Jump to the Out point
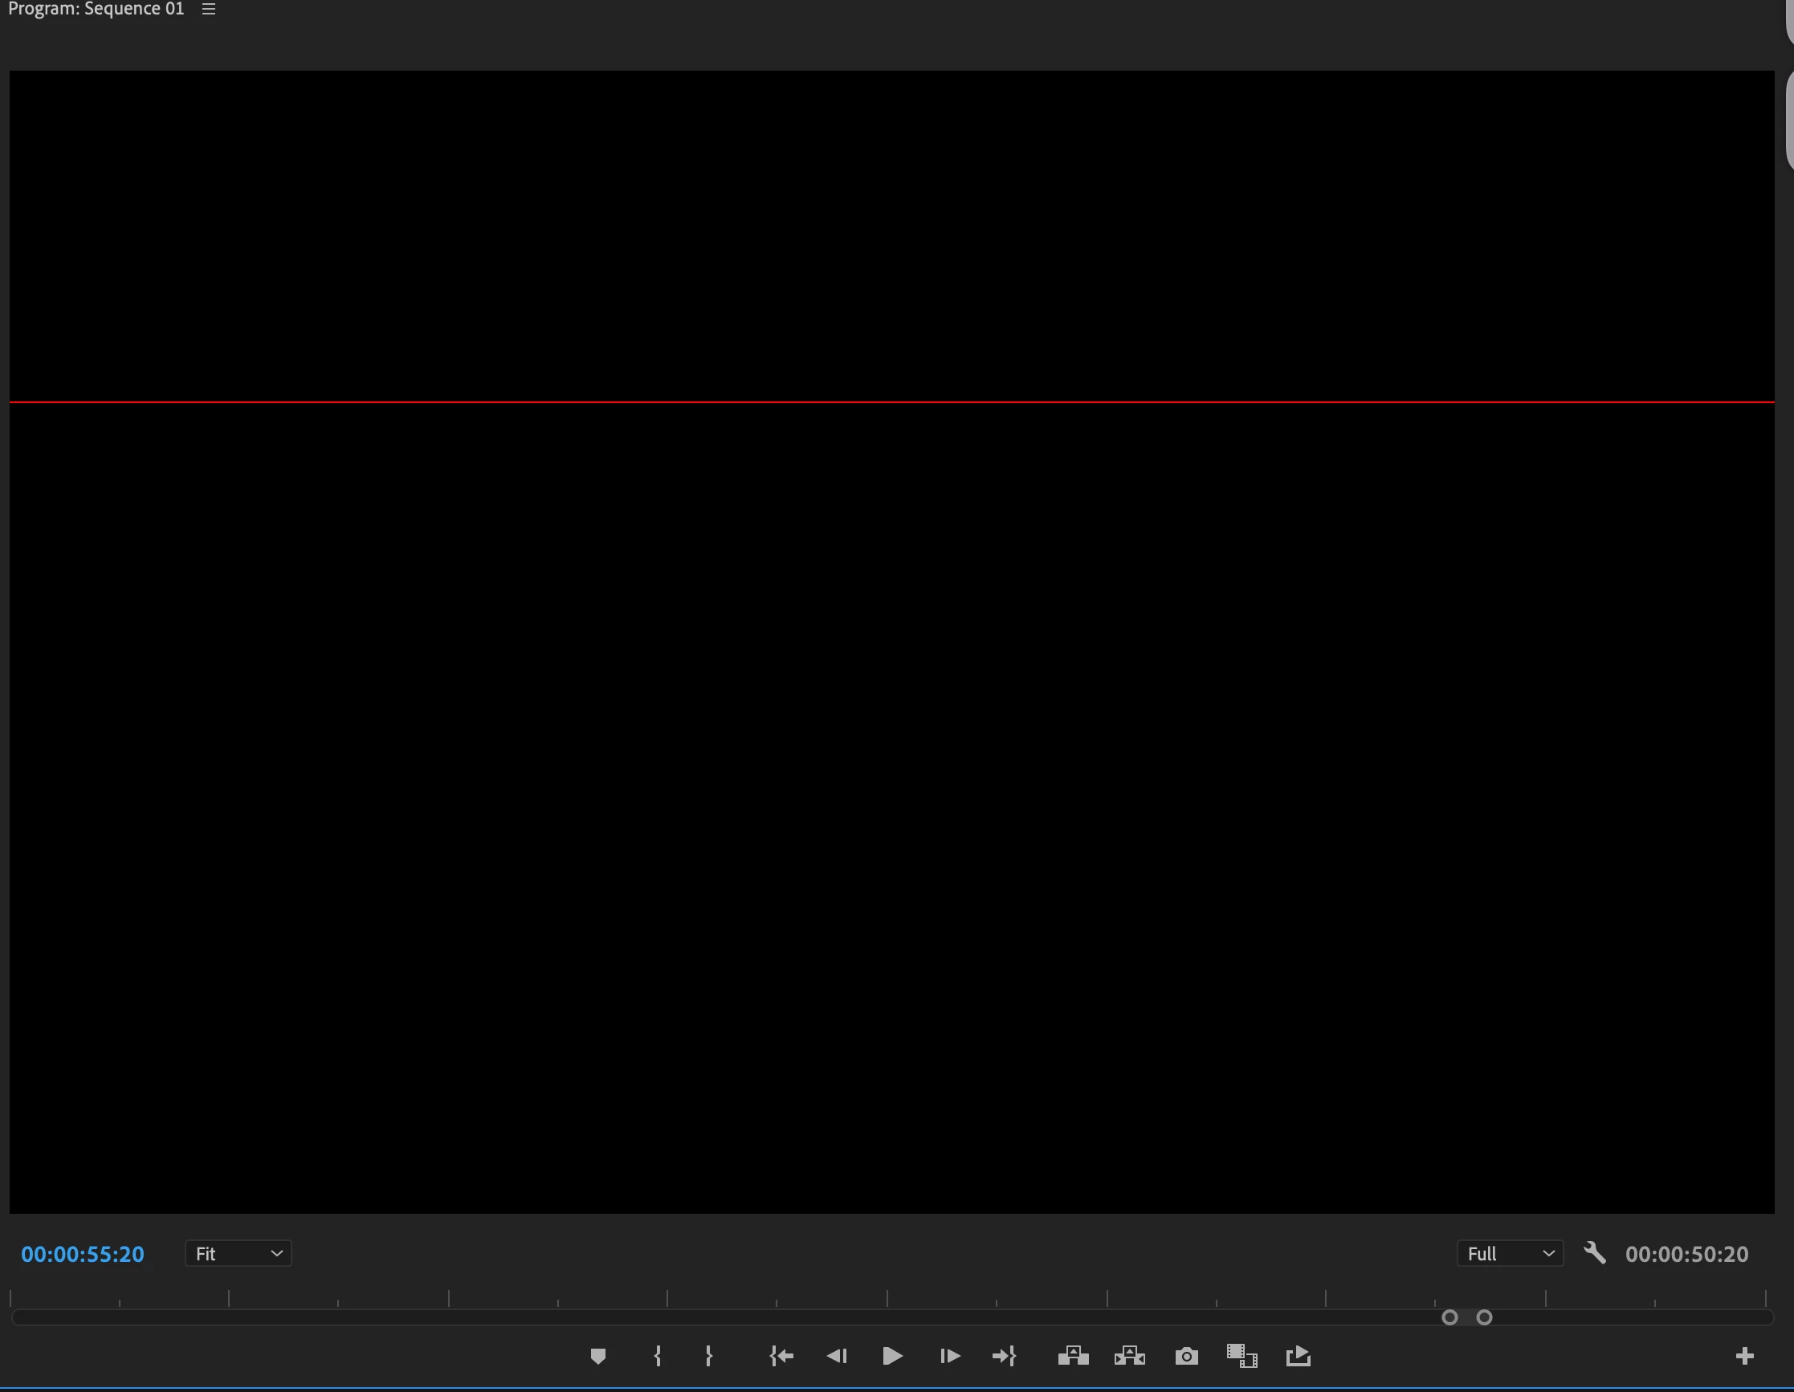The width and height of the screenshot is (1794, 1392). pyautogui.click(x=1005, y=1356)
